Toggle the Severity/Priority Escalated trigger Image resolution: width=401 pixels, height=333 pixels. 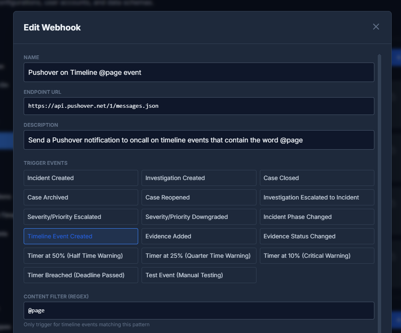(80, 217)
